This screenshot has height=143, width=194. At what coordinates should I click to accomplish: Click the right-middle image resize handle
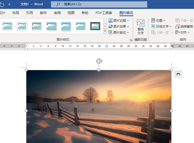click(x=171, y=111)
